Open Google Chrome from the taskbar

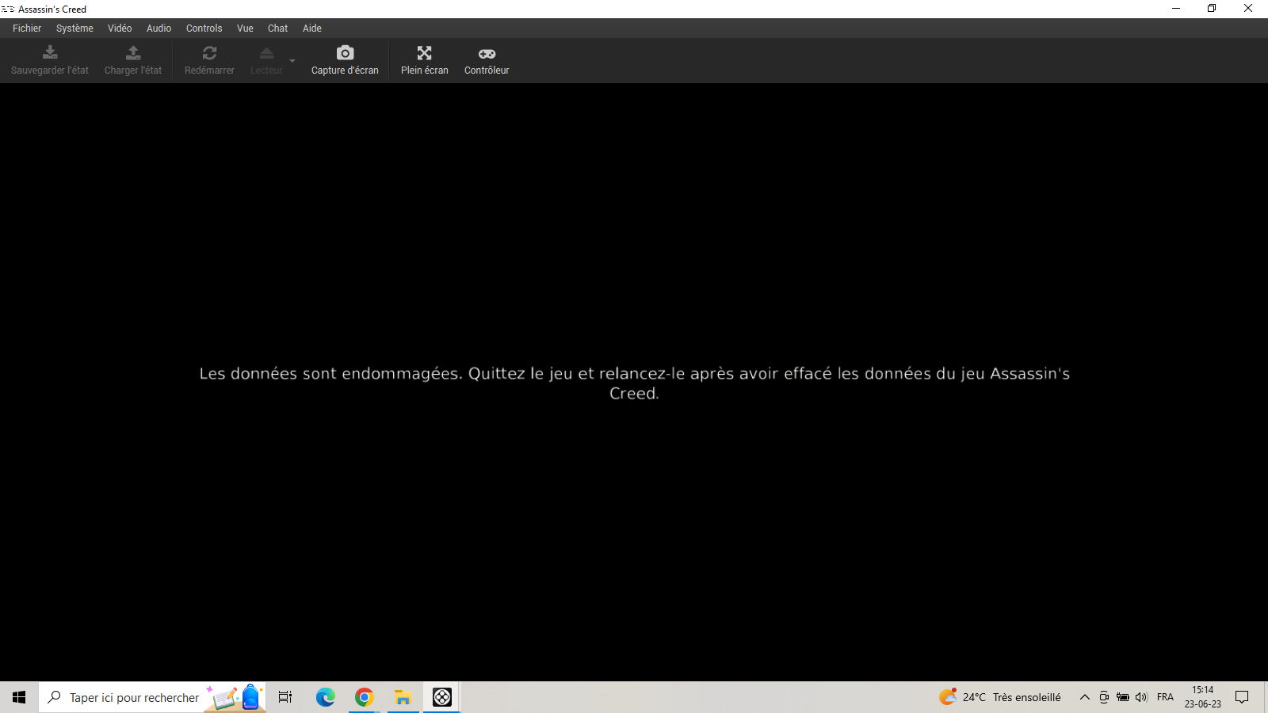(364, 697)
